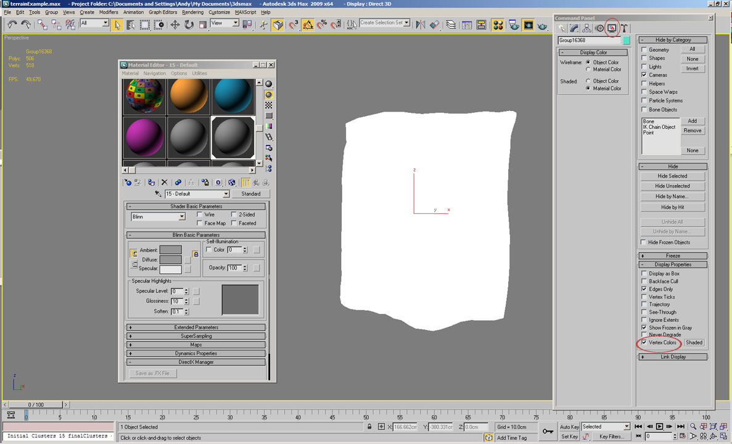Expand the Freeze rollout
Viewport: 732px width, 444px height.
click(x=673, y=255)
